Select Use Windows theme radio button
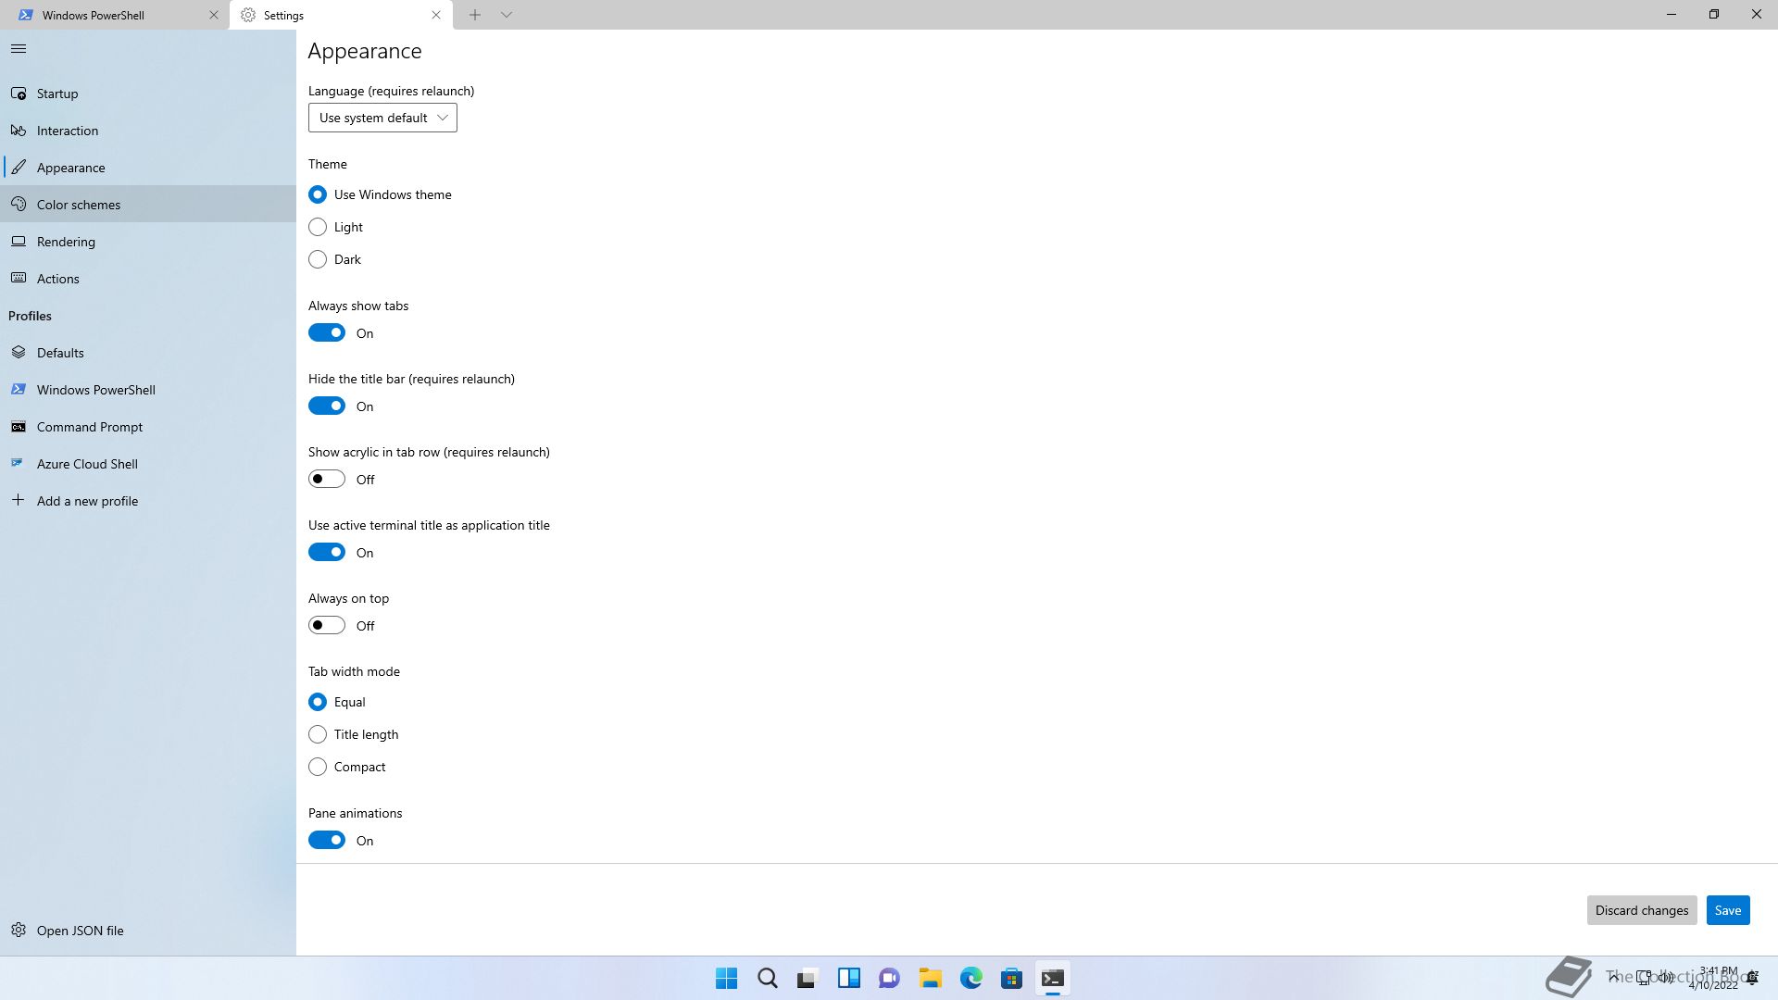 coord(318,194)
